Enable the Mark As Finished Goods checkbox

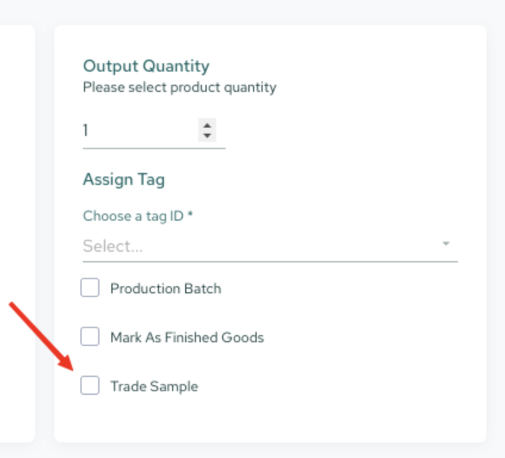pos(90,336)
